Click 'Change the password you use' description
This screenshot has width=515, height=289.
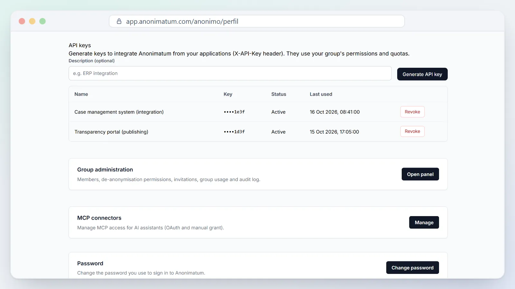(141, 273)
